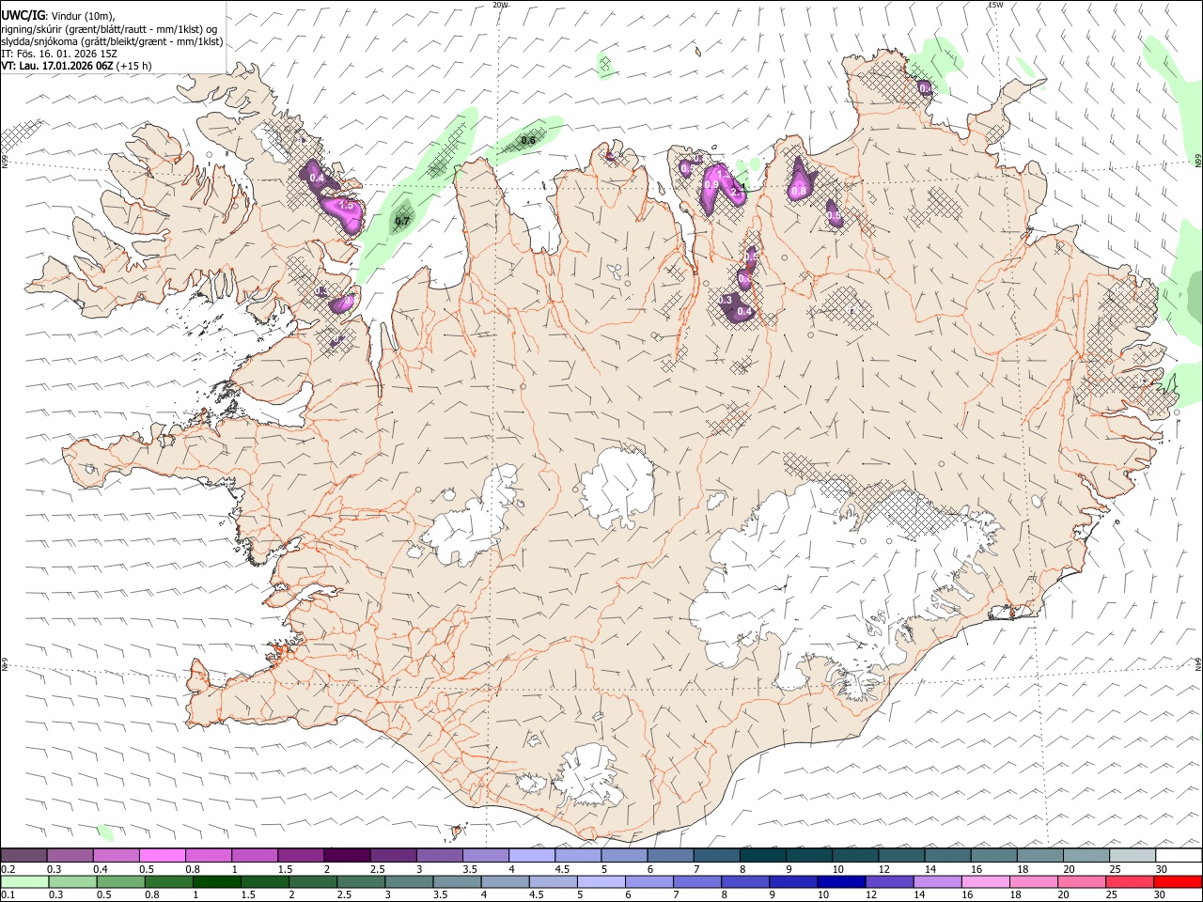Click the 'rigning/skúrir' legend description line

pyautogui.click(x=109, y=29)
